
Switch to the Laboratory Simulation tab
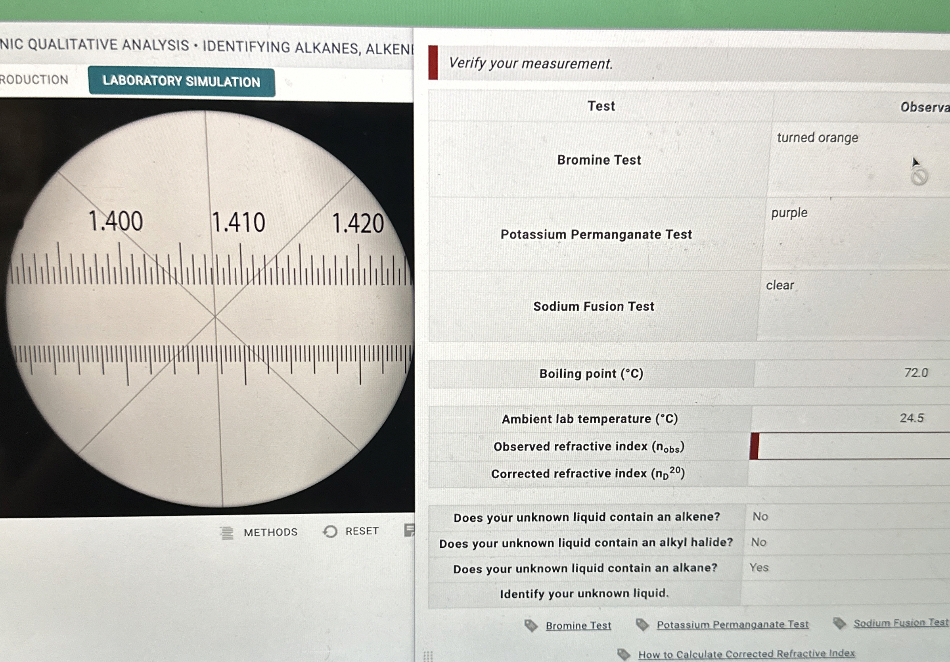[x=181, y=82]
